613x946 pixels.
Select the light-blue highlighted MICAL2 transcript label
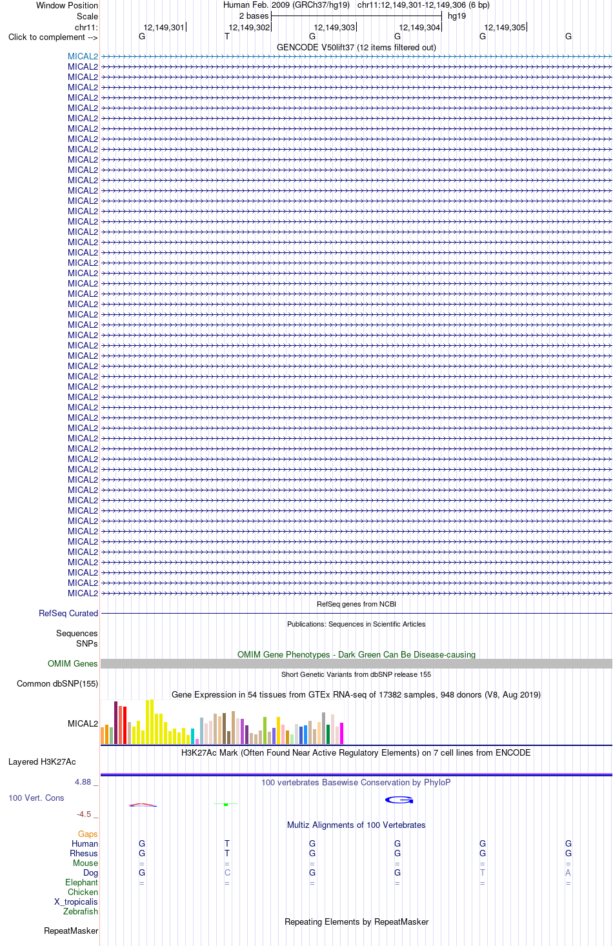[83, 56]
